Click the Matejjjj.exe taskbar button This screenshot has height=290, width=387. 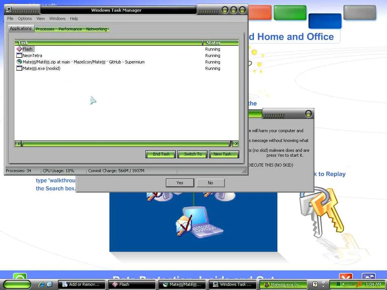(283, 285)
